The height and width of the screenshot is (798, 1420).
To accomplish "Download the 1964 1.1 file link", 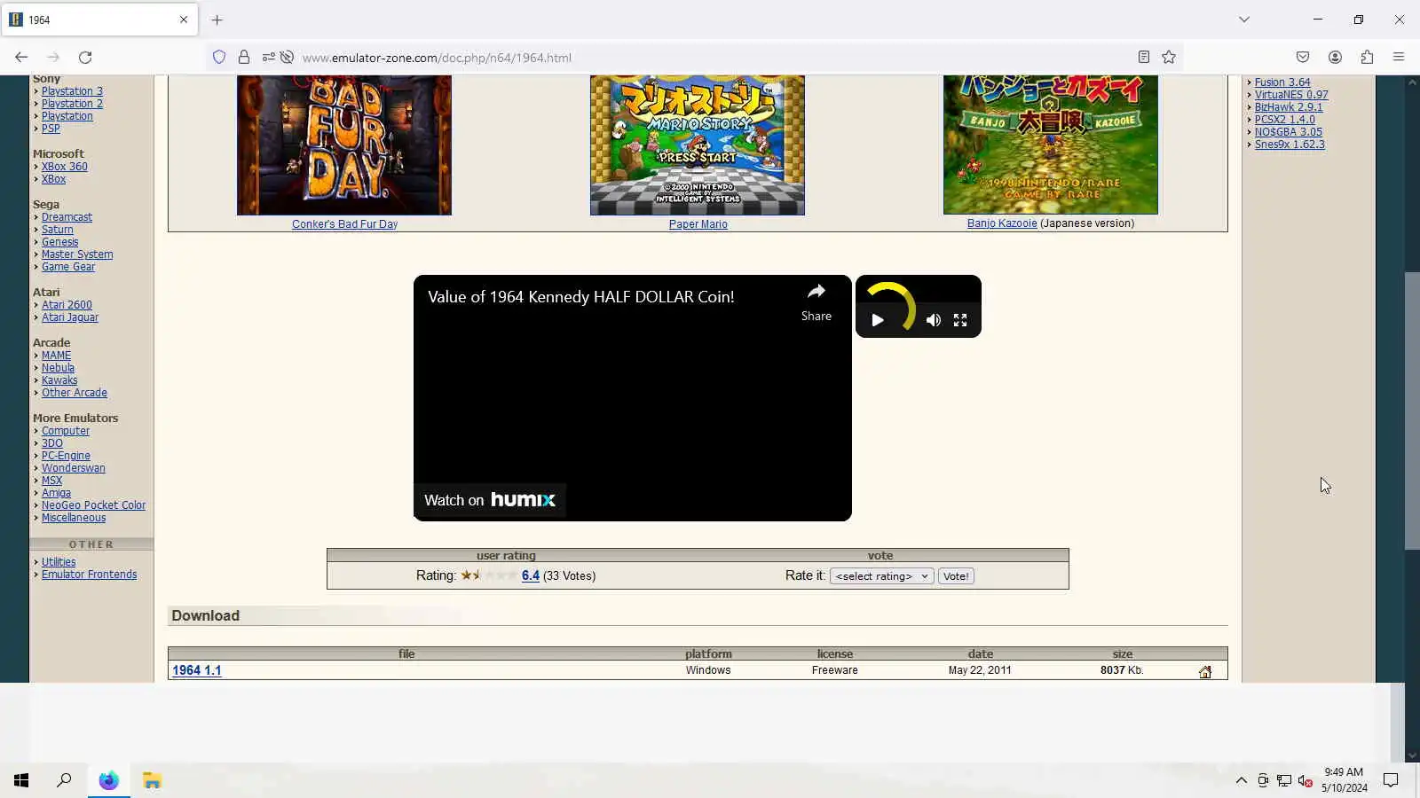I will click(197, 670).
